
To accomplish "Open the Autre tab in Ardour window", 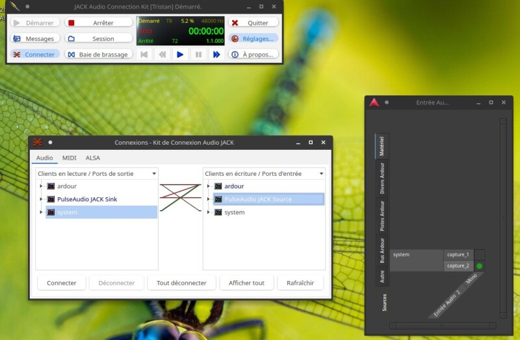I will [382, 276].
